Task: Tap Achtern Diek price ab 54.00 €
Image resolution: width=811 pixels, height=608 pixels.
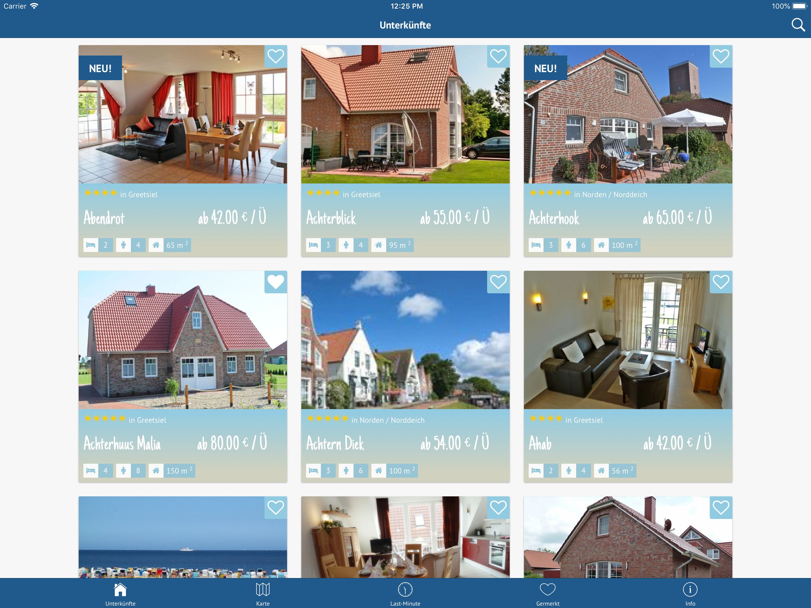Action: pos(455,443)
